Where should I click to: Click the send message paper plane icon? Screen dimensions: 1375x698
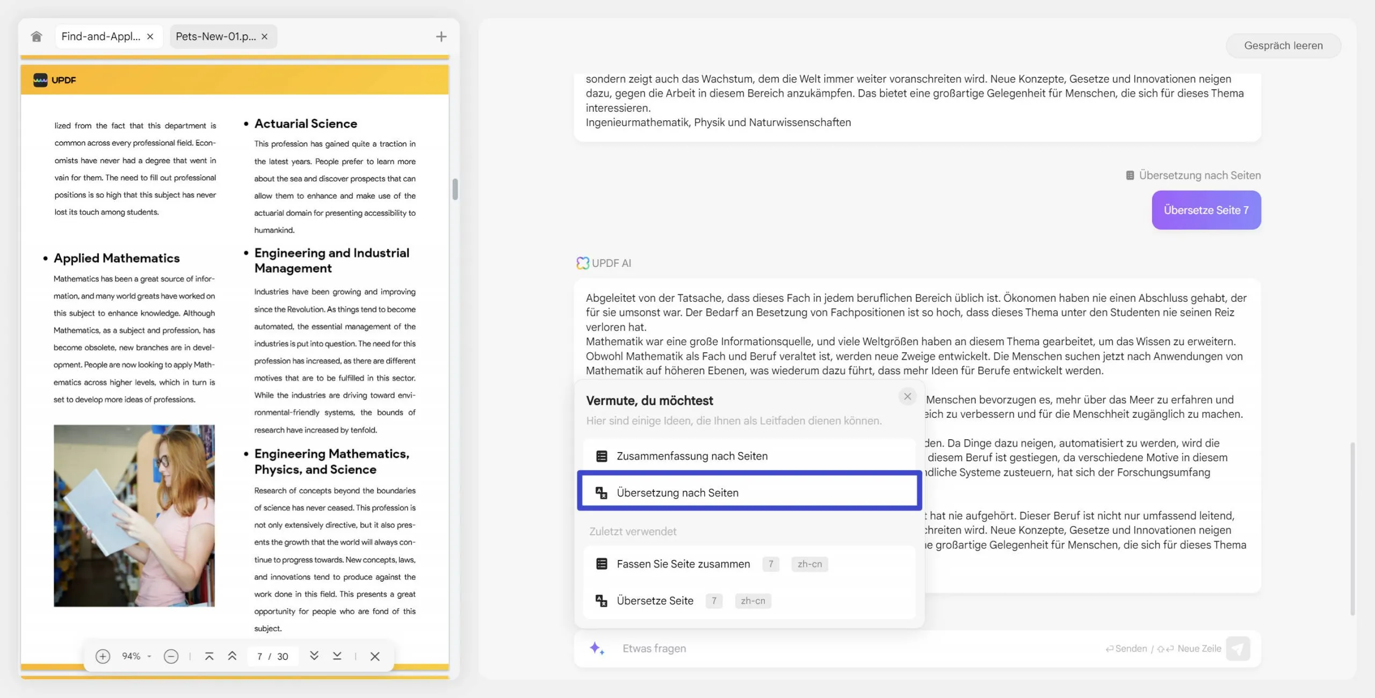1238,649
